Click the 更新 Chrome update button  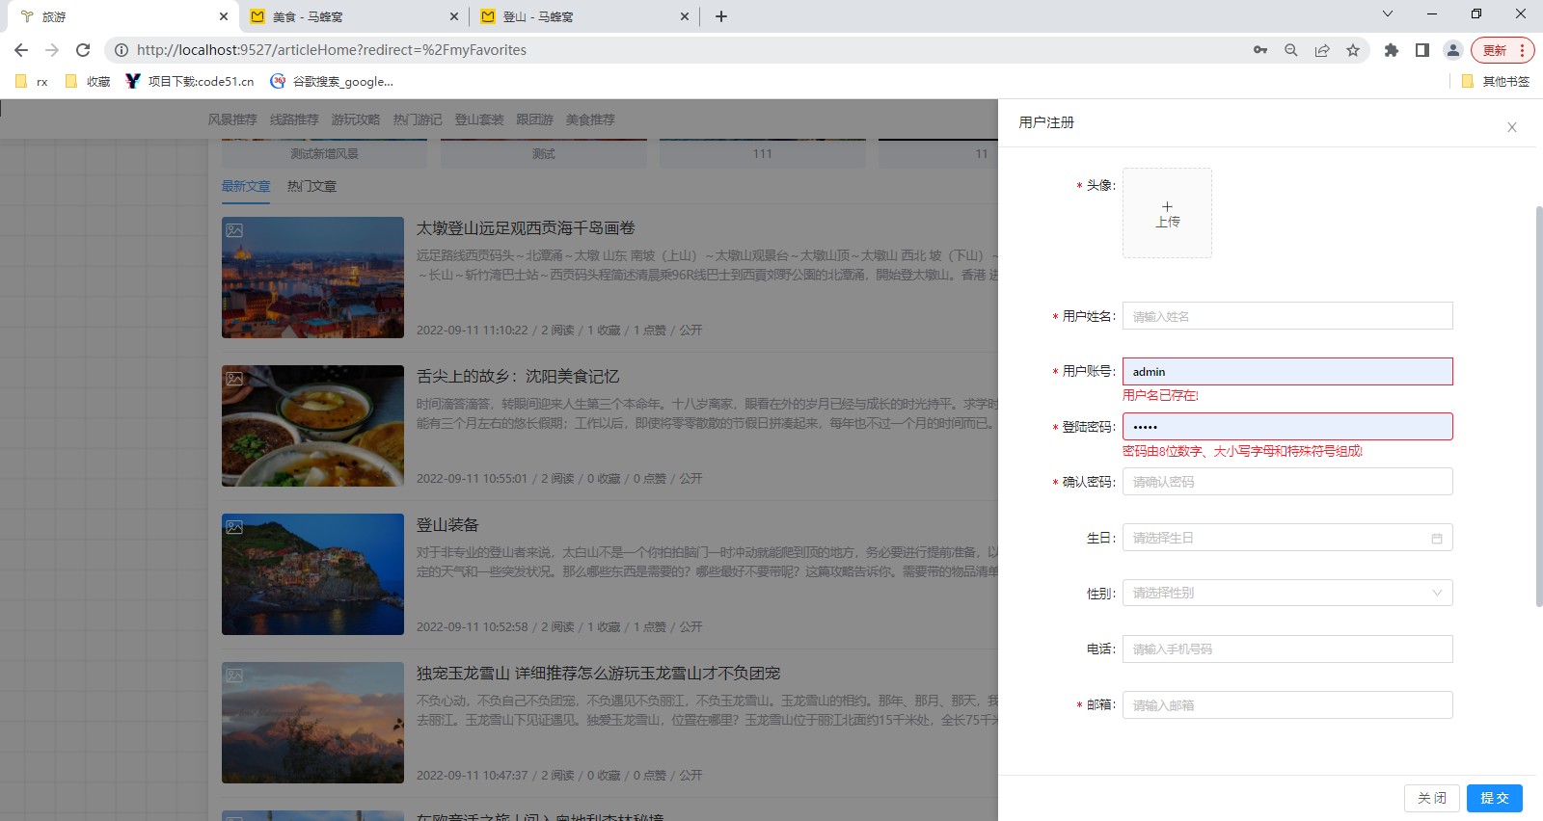coord(1495,50)
